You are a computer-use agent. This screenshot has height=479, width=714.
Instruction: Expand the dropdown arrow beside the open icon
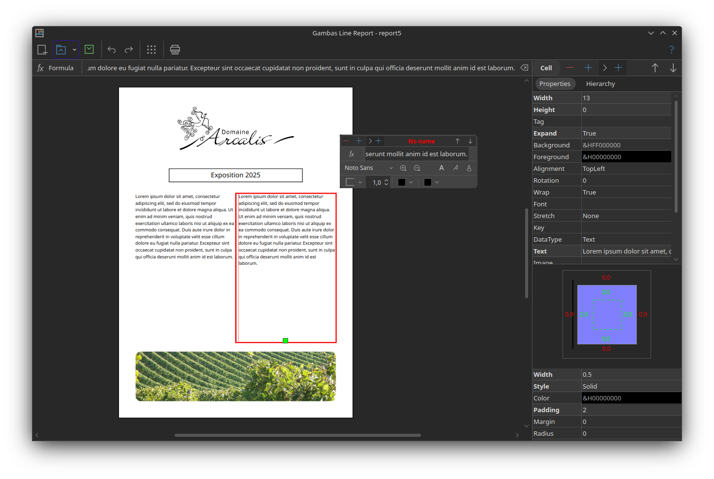click(74, 50)
